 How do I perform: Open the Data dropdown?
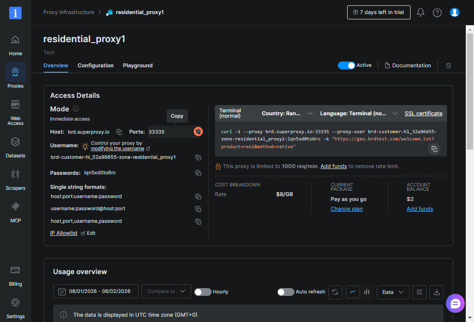(393, 292)
